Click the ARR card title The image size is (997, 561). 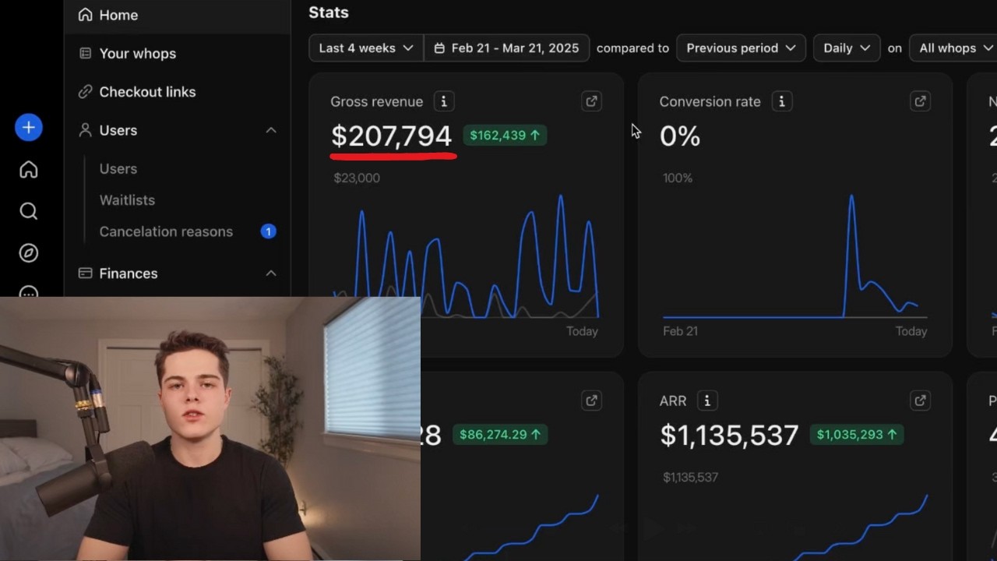(673, 400)
